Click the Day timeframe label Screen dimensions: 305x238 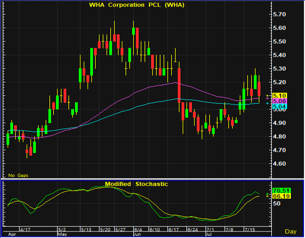(291, 231)
